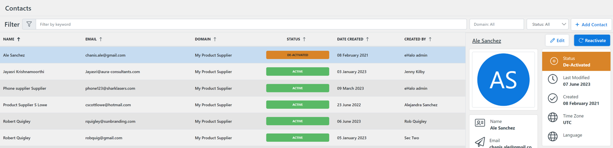Click Last Modified 07 June 2023
The image size is (613, 148).
(576, 84)
